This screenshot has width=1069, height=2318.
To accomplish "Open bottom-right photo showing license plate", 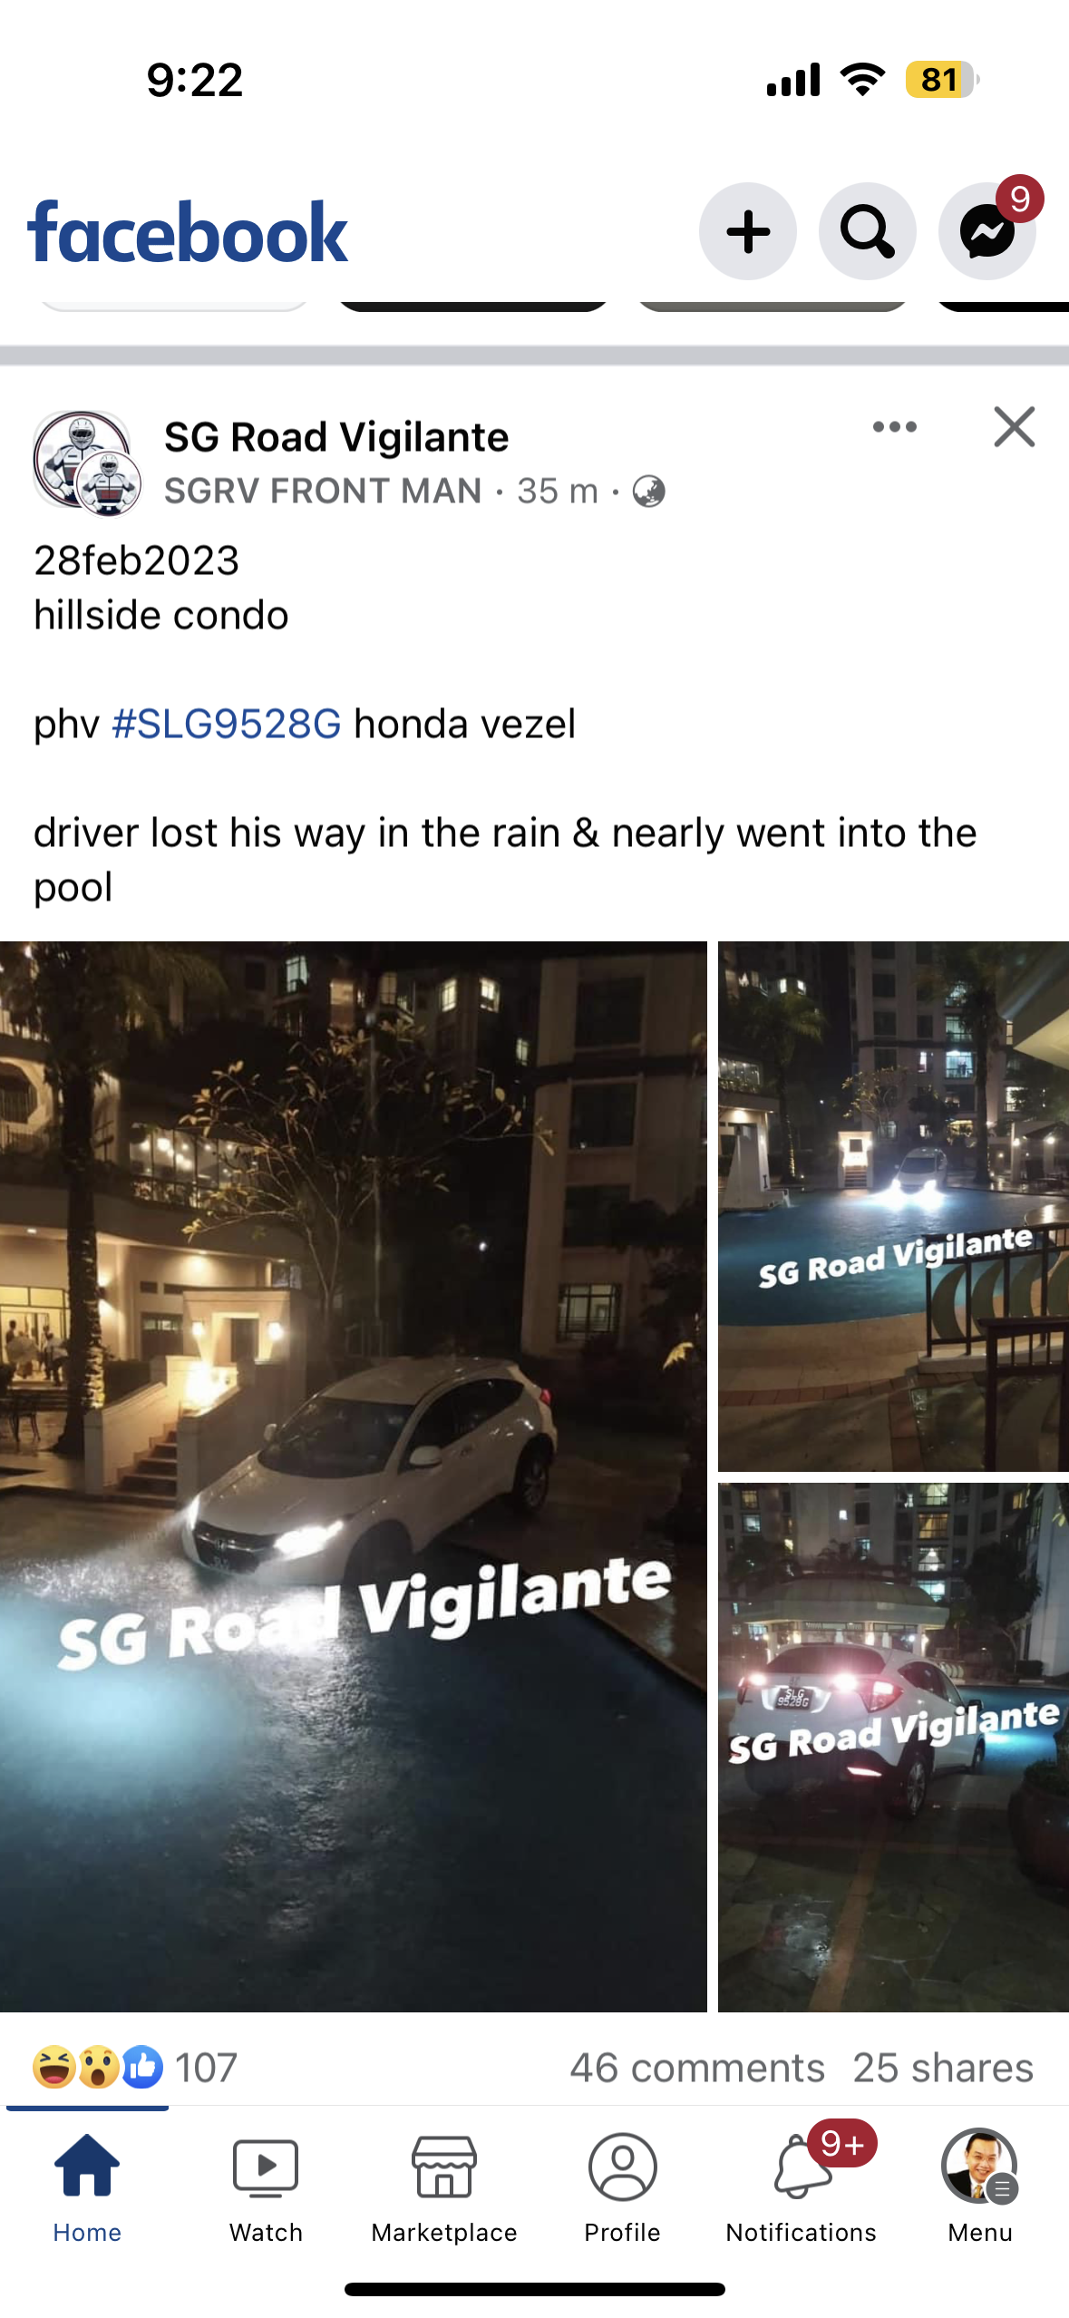I will point(893,1748).
